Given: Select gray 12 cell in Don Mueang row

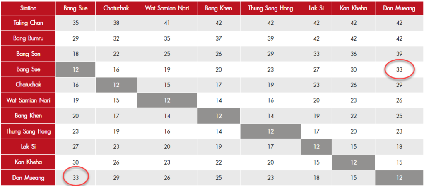Looking at the screenshot, I should tap(400, 178).
